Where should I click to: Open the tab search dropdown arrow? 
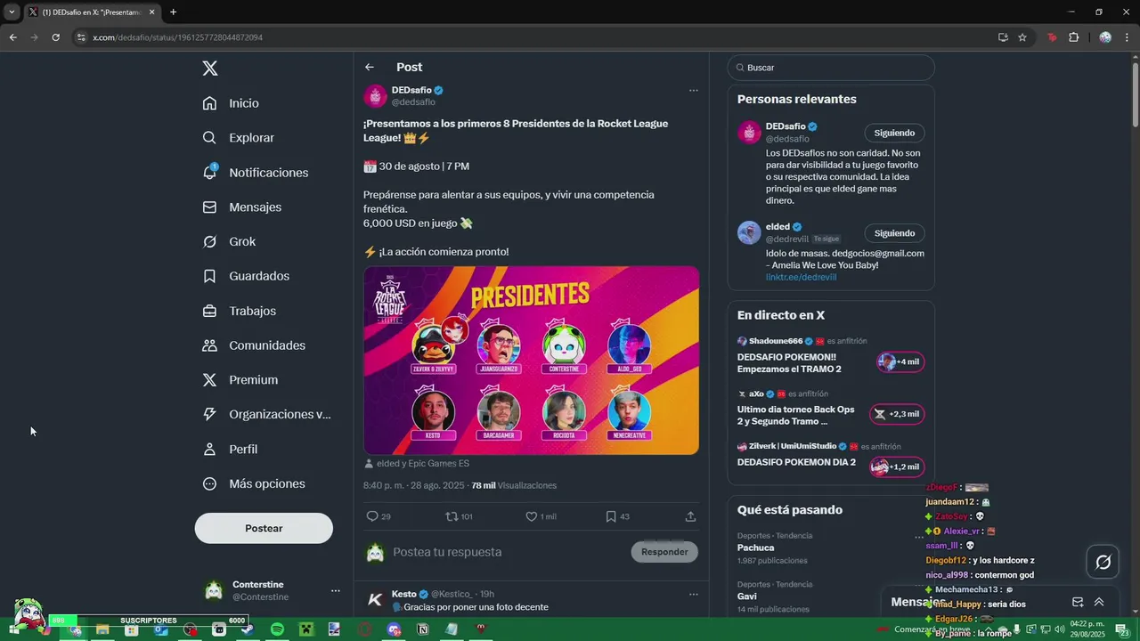[11, 12]
